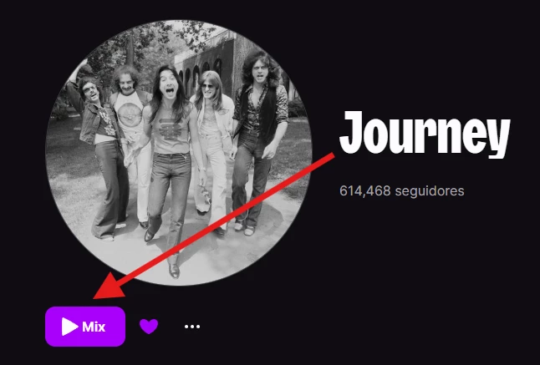Click the letter J in Journey title

pyautogui.click(x=351, y=132)
